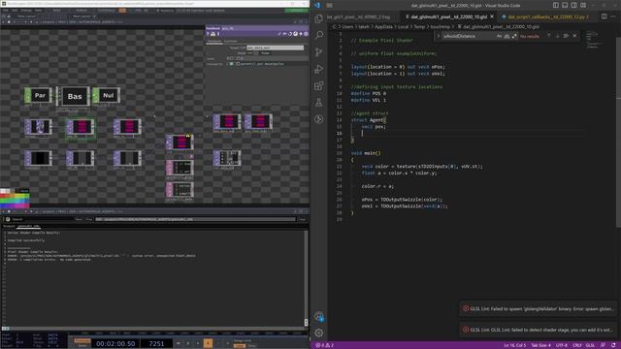
Task: Expand the replace field chevron
Action: (438, 36)
